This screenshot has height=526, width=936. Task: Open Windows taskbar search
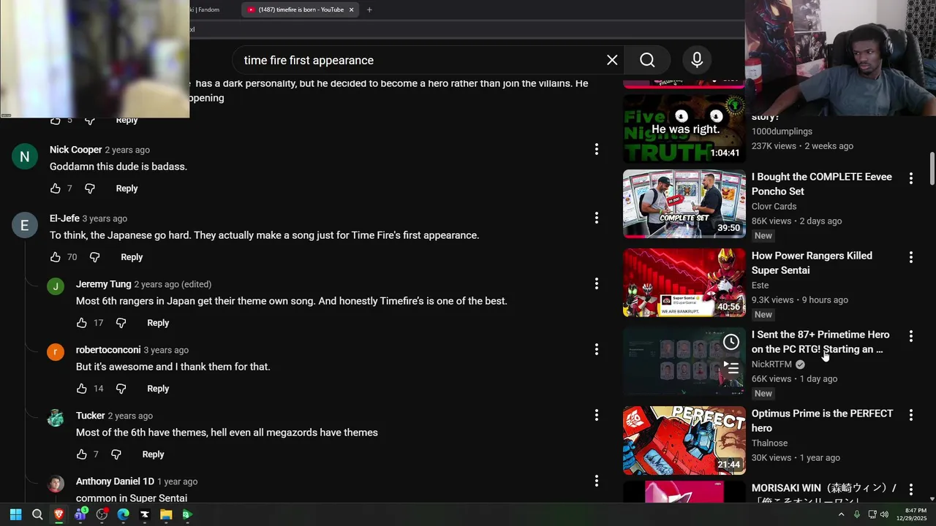pyautogui.click(x=37, y=514)
